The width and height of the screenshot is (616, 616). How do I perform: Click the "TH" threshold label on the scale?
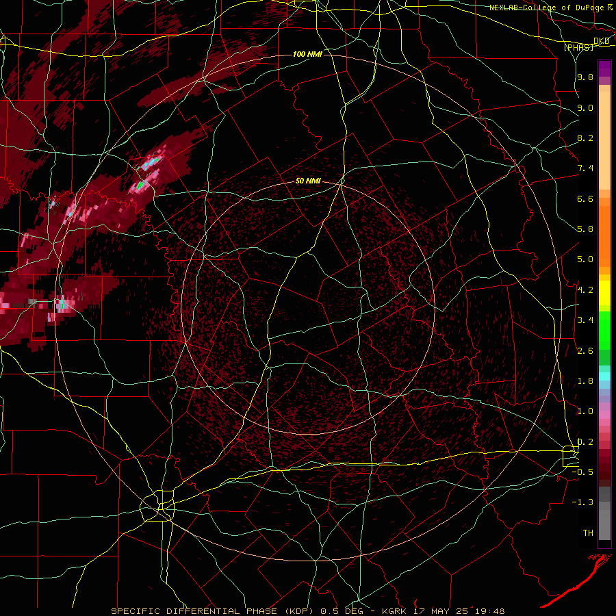588,533
